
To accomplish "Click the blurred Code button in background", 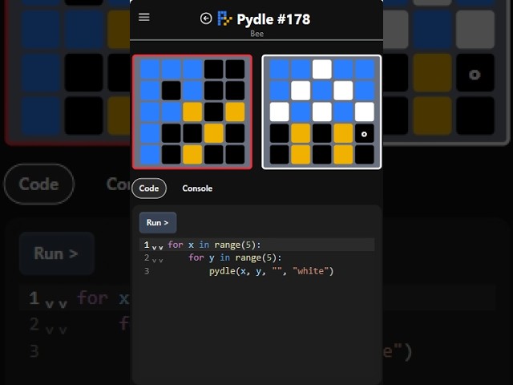I will point(39,184).
